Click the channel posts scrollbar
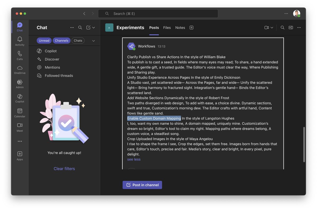 coord(304,144)
